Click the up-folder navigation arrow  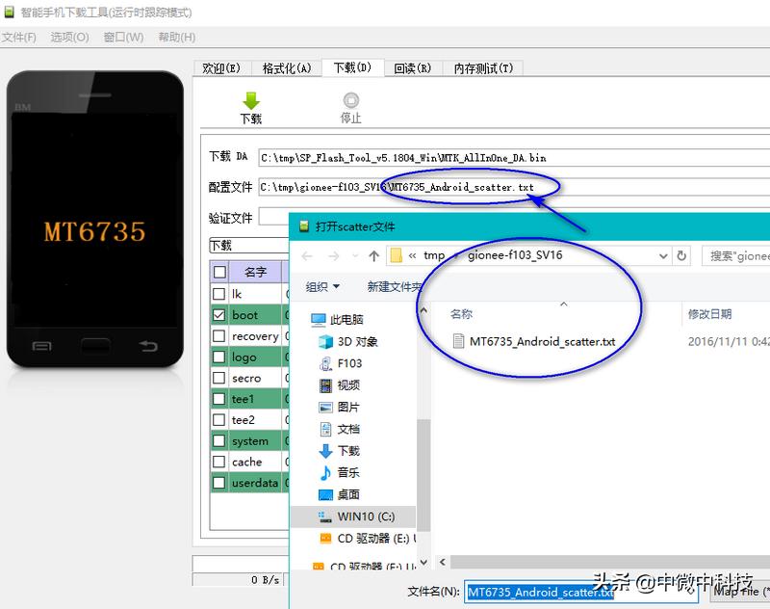(372, 255)
